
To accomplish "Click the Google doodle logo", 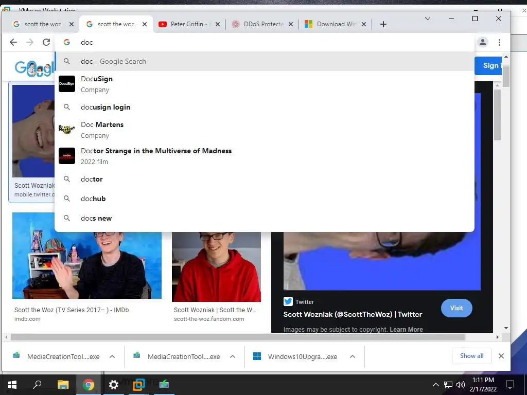I will pos(34,68).
